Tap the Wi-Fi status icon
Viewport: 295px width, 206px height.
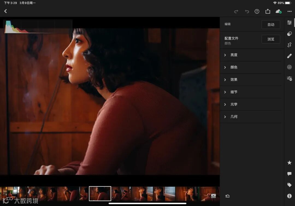point(275,3)
